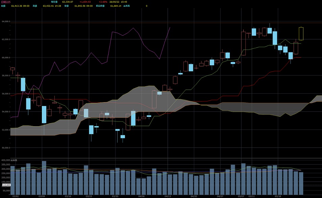Click the 日経225 symbol title
The height and width of the screenshot is (198, 322).
pyautogui.click(x=5, y=2)
